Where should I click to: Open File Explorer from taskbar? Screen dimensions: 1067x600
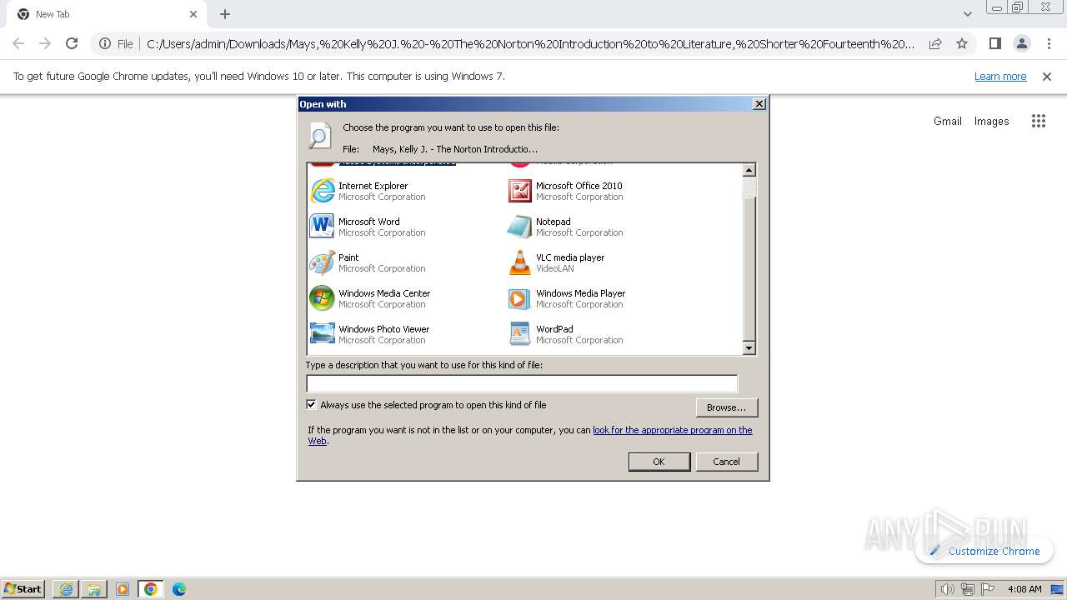pyautogui.click(x=94, y=589)
